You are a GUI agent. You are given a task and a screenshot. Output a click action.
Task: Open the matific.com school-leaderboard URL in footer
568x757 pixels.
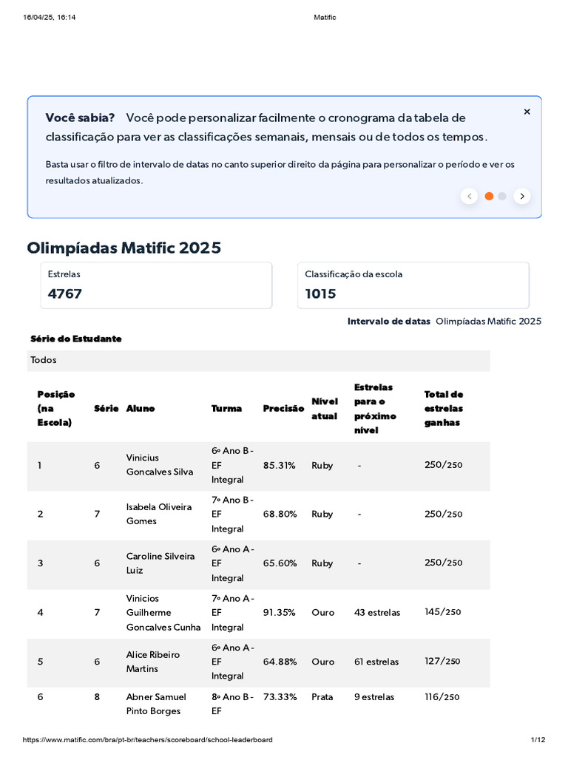pyautogui.click(x=147, y=739)
